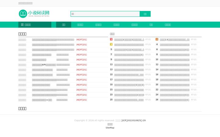Click the author name in the KPI row

63,65
